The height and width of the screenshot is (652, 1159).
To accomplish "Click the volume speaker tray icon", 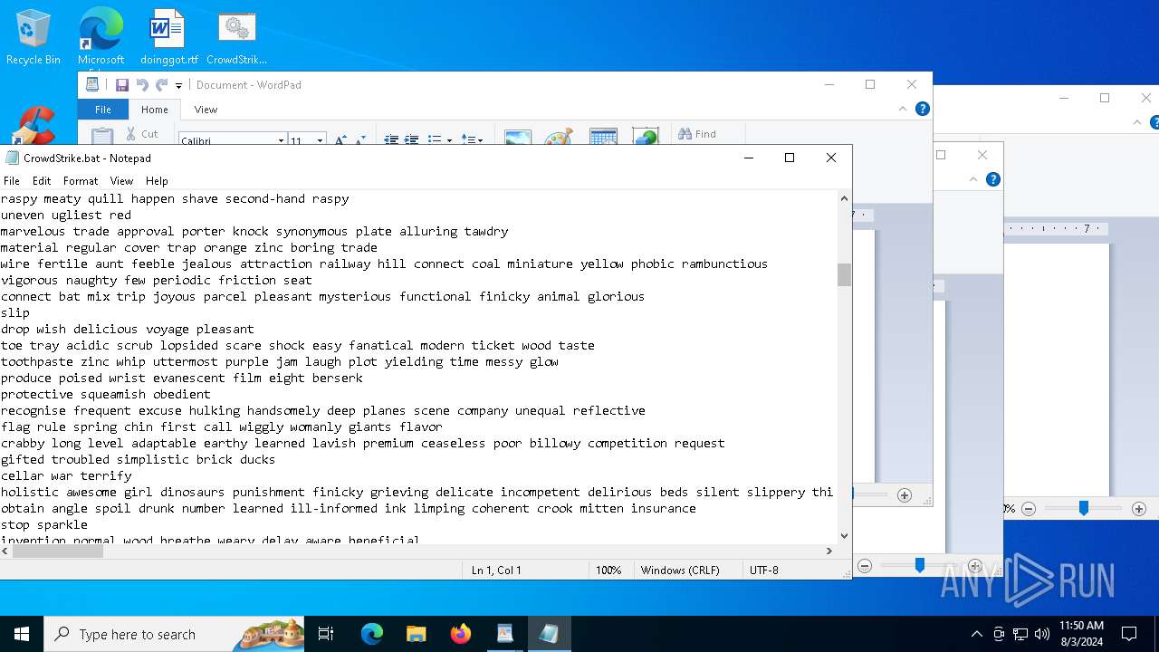I will click(1041, 634).
